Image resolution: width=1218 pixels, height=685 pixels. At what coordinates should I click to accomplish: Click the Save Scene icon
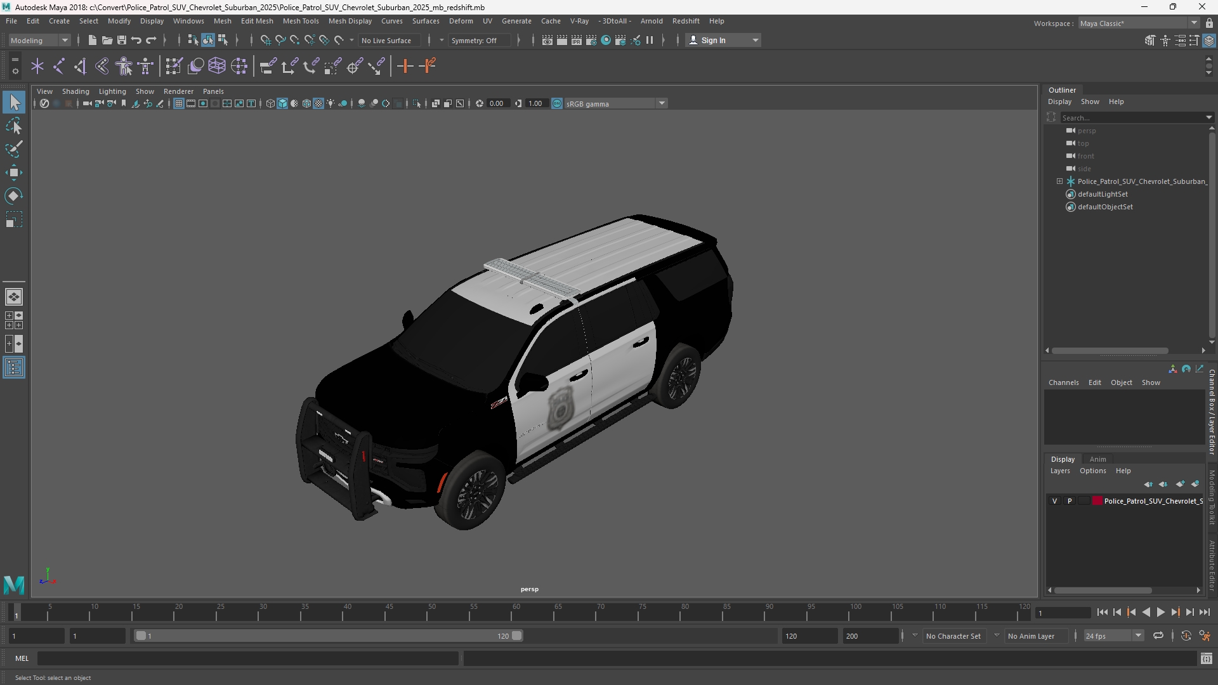tap(122, 40)
